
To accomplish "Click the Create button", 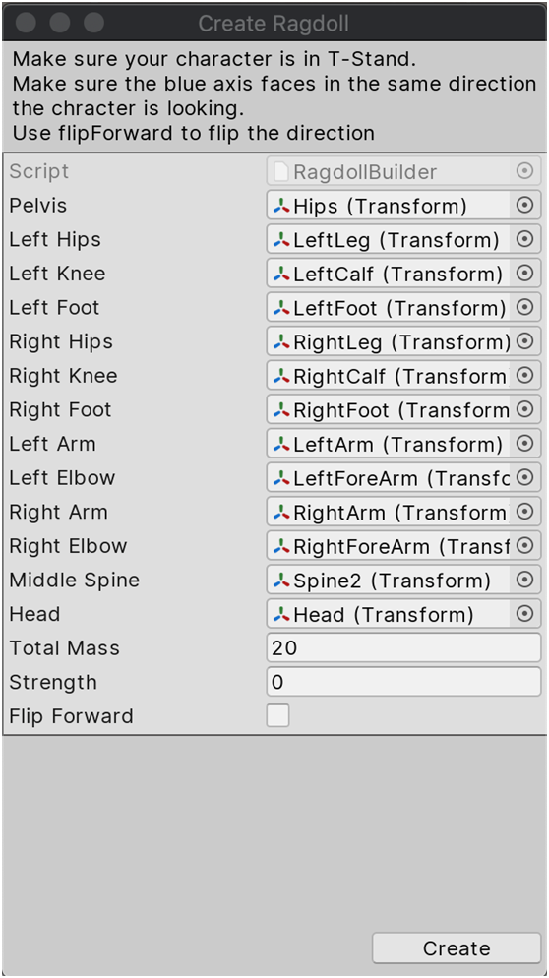I will 457,948.
